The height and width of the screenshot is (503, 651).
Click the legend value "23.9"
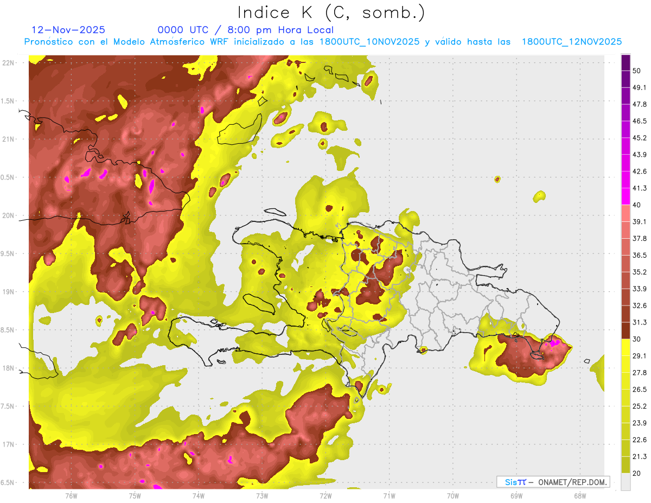pyautogui.click(x=640, y=423)
